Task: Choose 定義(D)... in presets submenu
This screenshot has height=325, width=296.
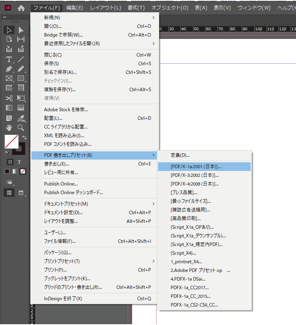Action: 204,155
